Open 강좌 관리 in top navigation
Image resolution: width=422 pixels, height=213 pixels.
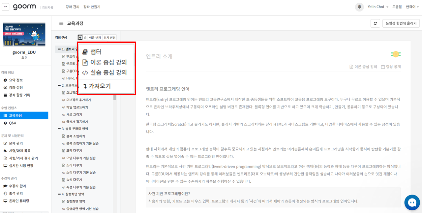[73, 7]
